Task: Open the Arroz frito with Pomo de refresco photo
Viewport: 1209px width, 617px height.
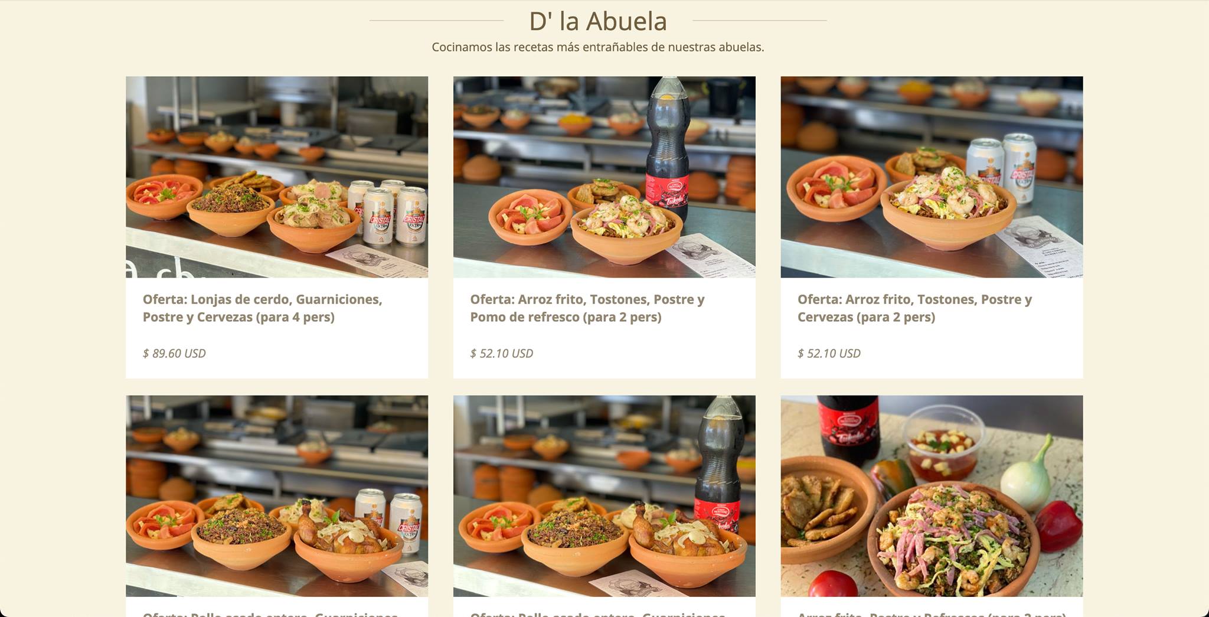Action: point(604,177)
